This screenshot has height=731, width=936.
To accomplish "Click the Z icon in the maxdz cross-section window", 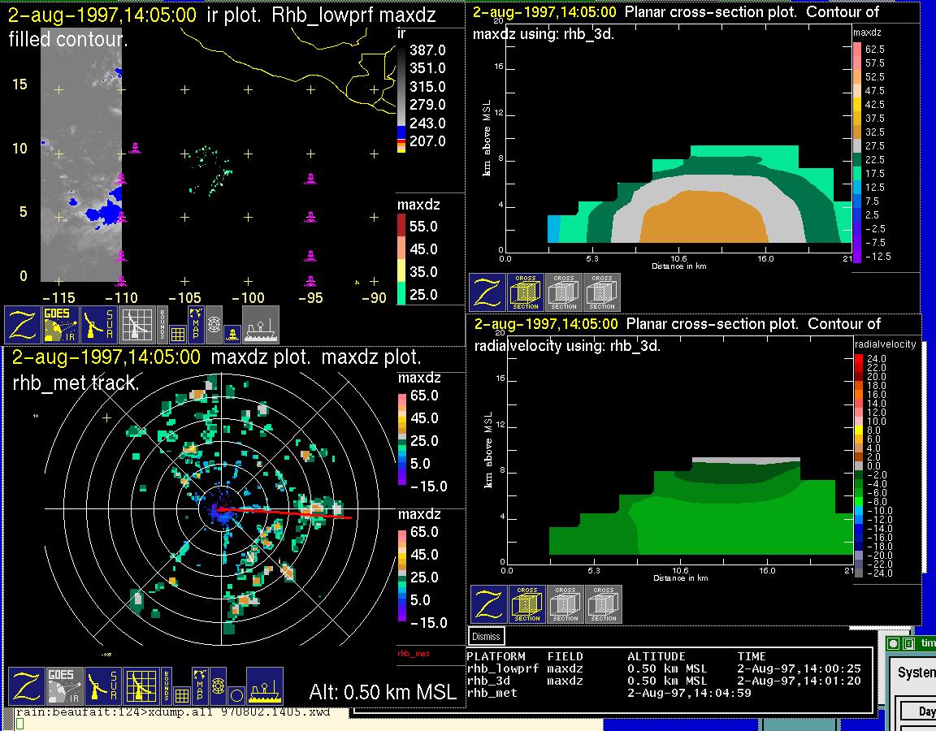I will point(487,292).
